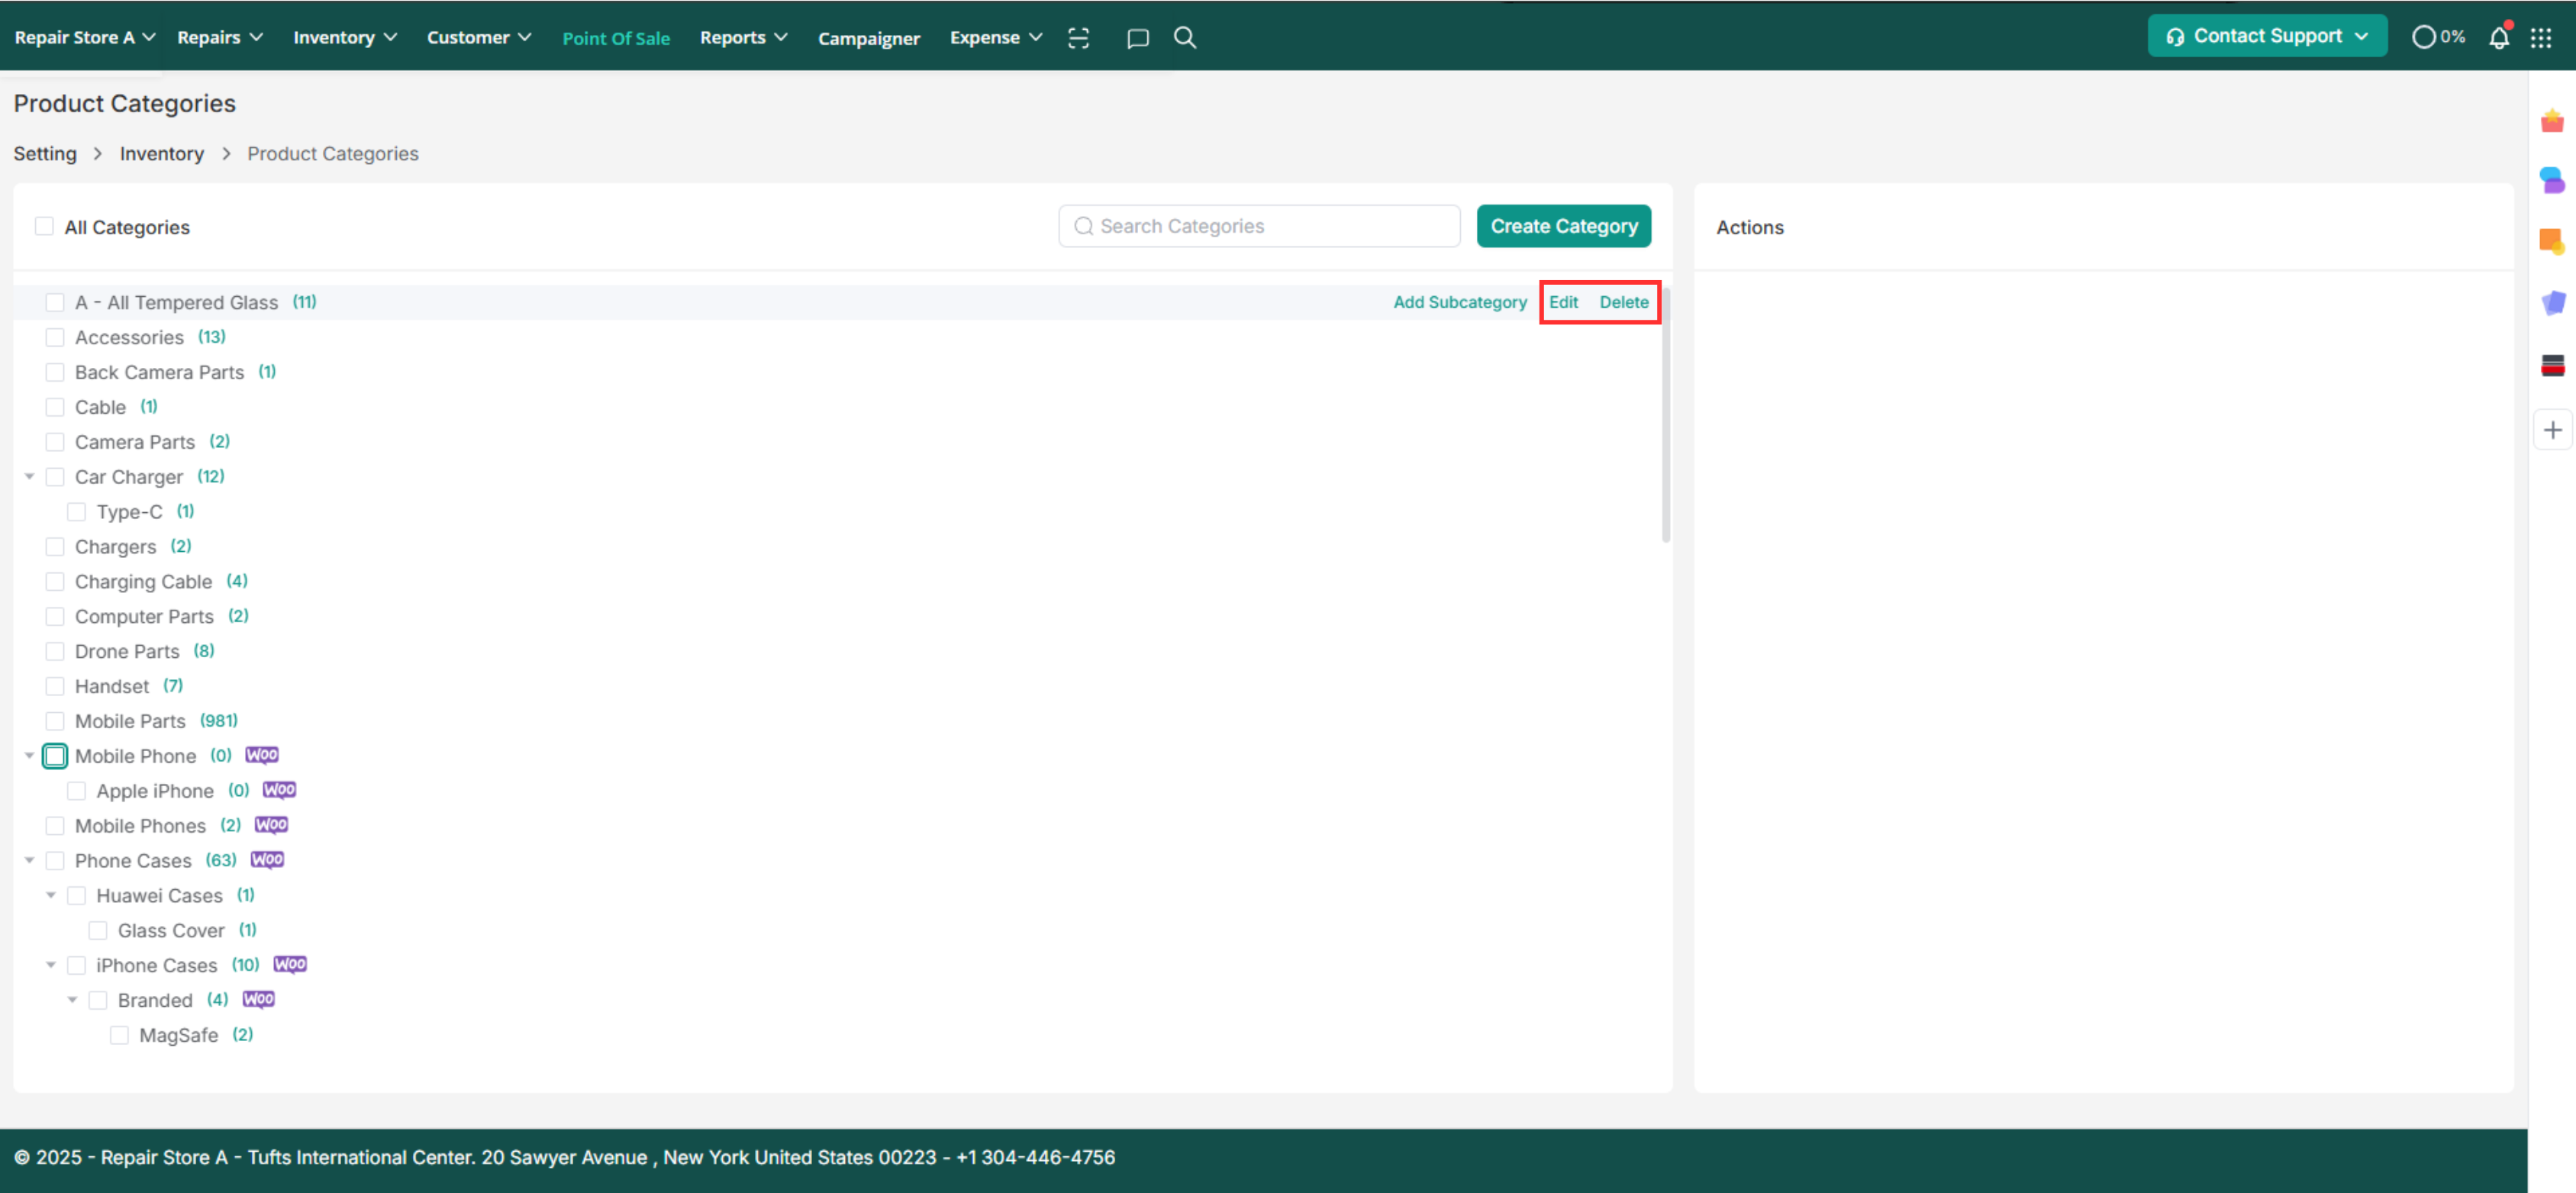
Task: Tick the Drone Parts checkbox
Action: coord(55,651)
